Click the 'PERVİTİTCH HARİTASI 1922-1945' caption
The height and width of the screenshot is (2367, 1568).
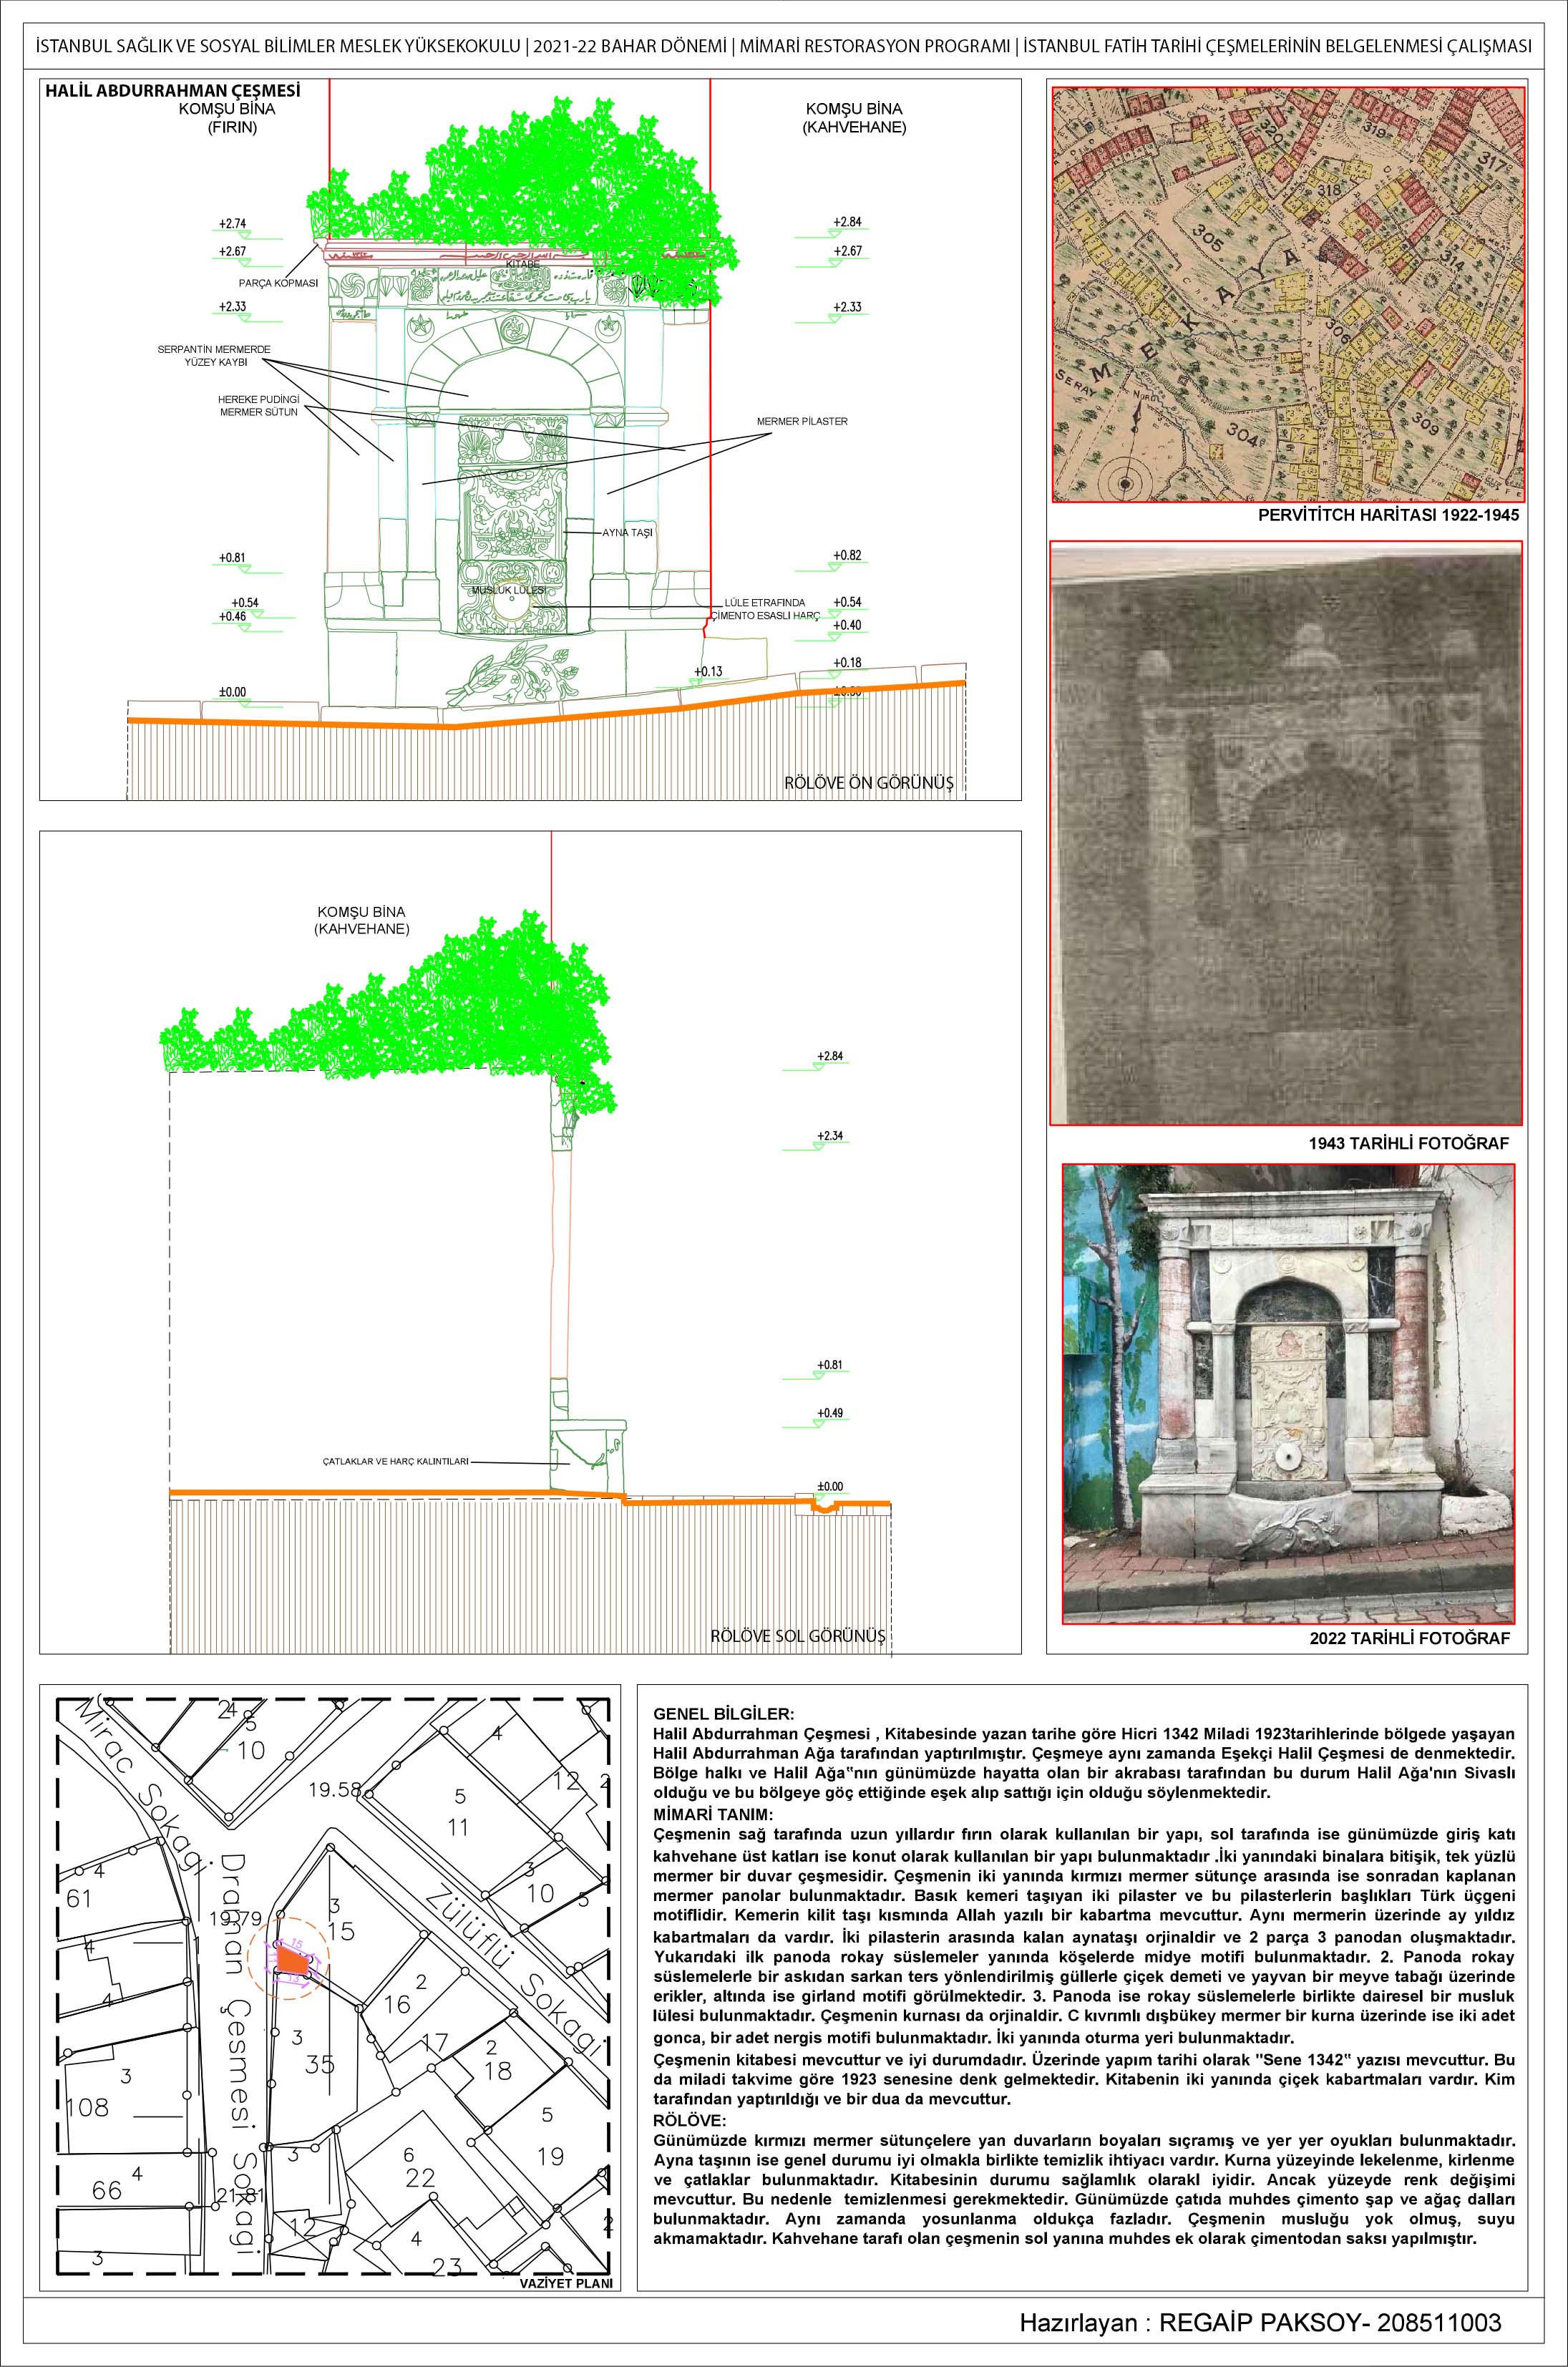1388,516
